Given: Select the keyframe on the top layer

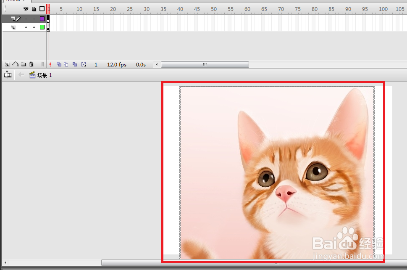Looking at the screenshot, I should click(x=48, y=19).
